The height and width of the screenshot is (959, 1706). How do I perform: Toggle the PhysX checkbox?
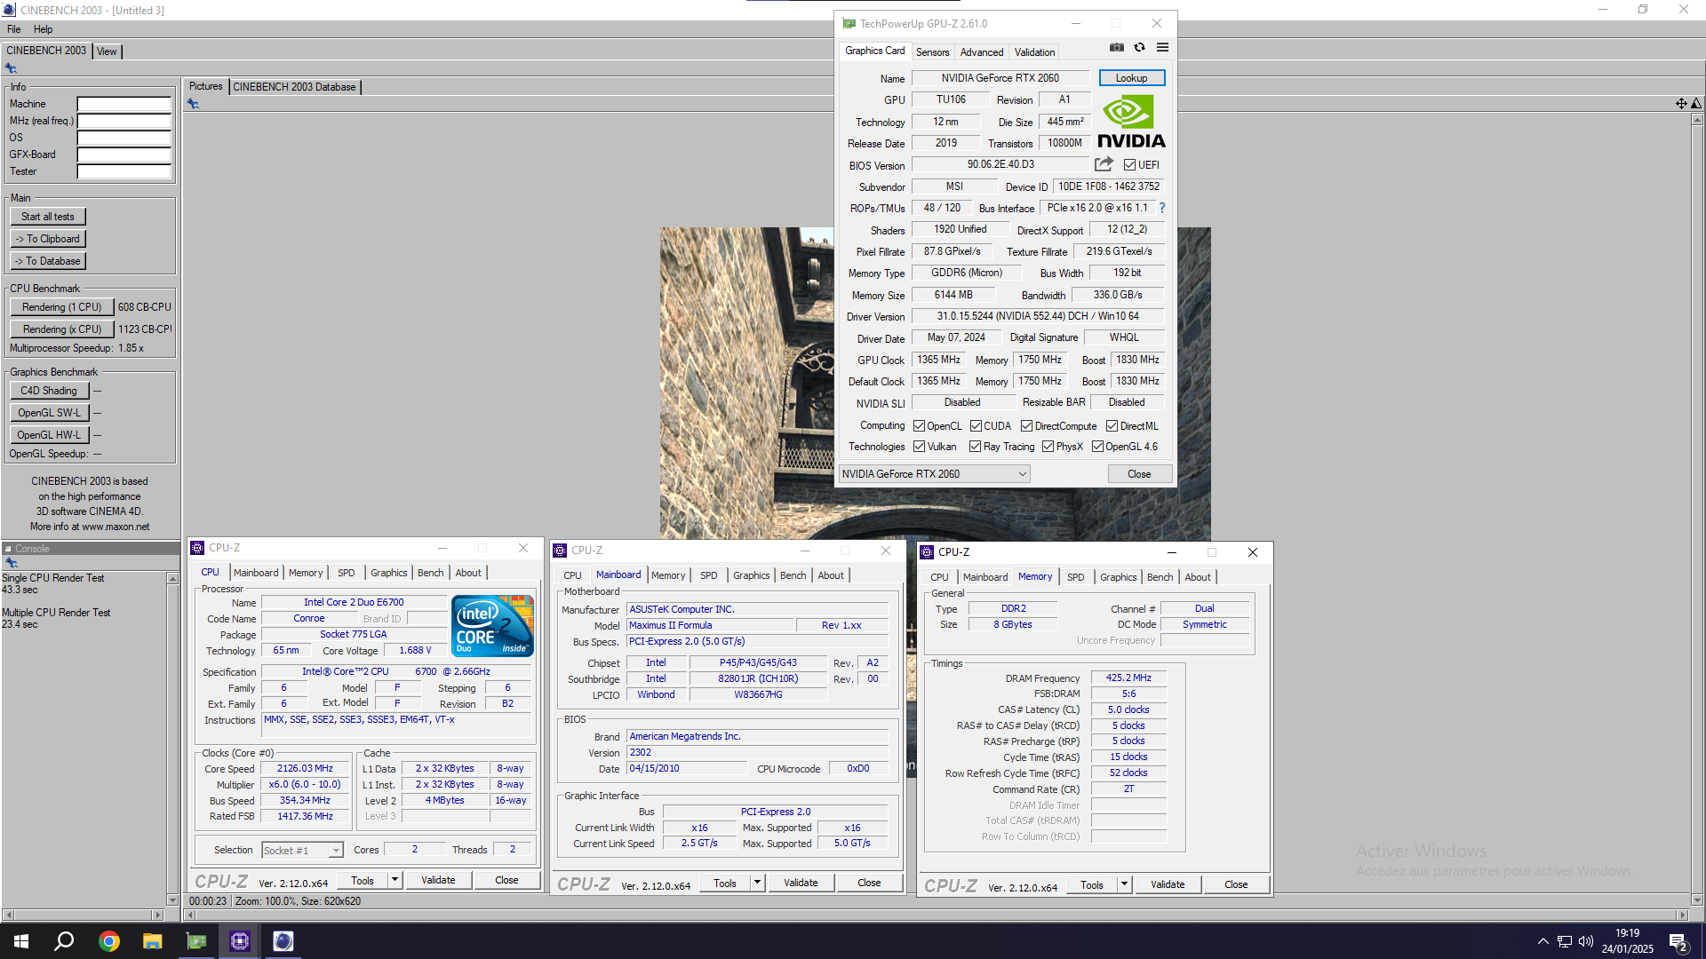click(1048, 447)
